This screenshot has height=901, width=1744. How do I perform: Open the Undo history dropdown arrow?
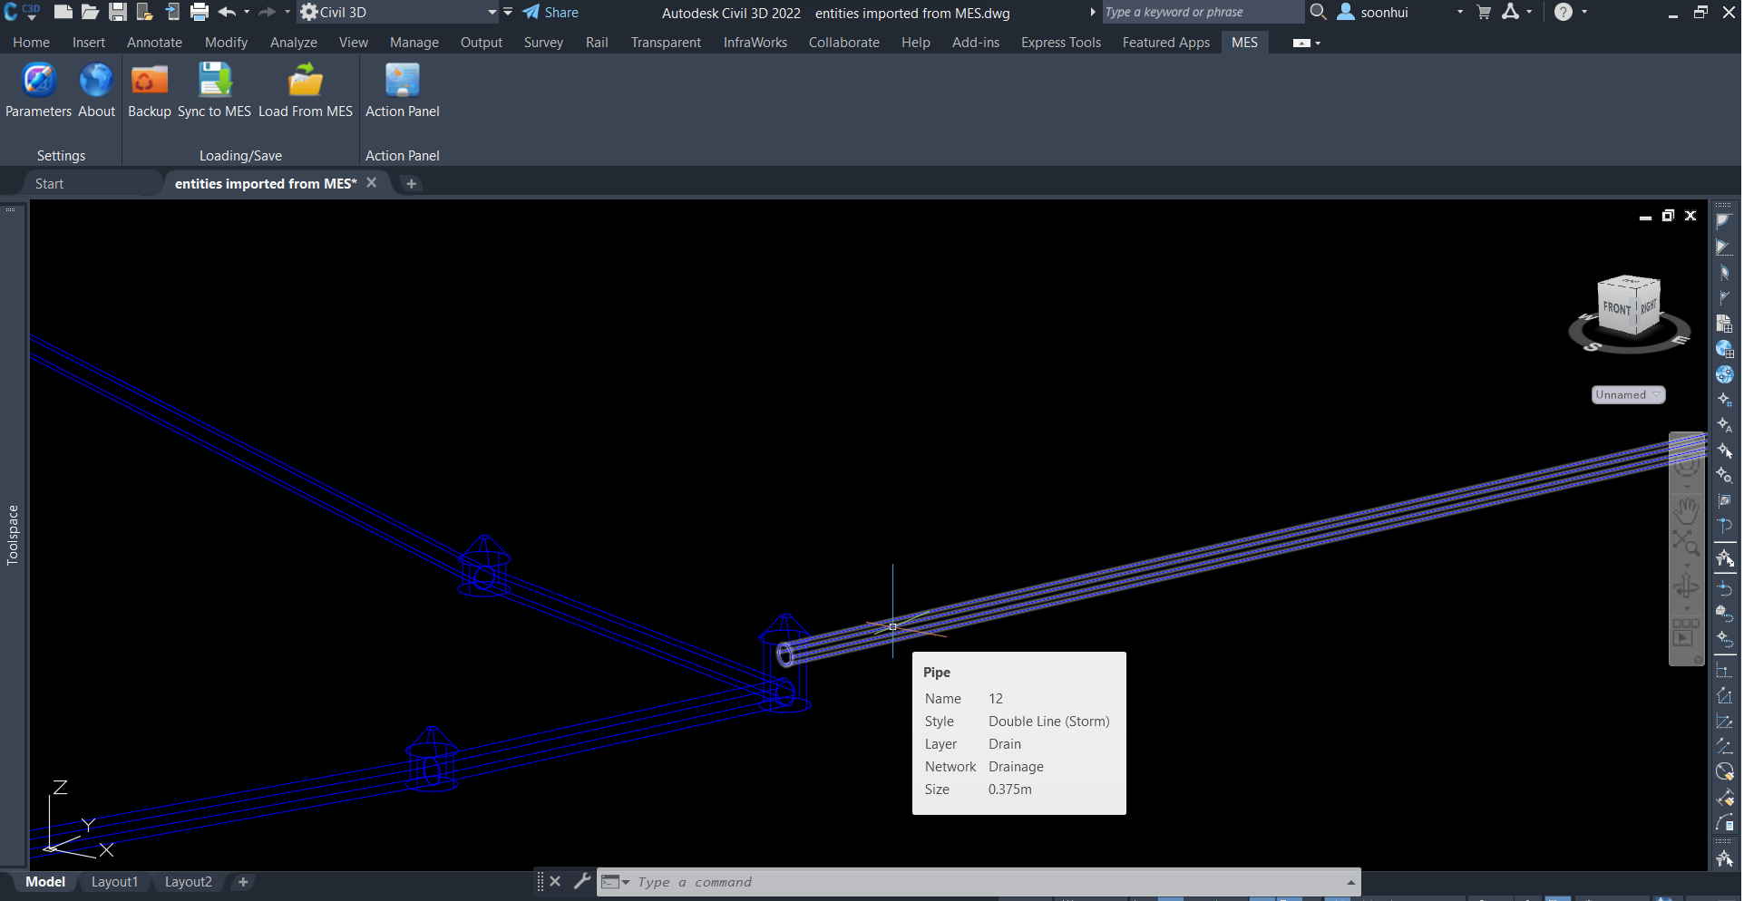coord(247,12)
